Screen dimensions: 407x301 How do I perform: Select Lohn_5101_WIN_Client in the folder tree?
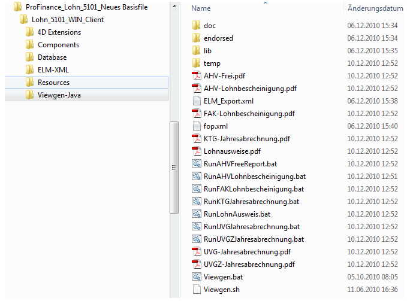pos(67,20)
